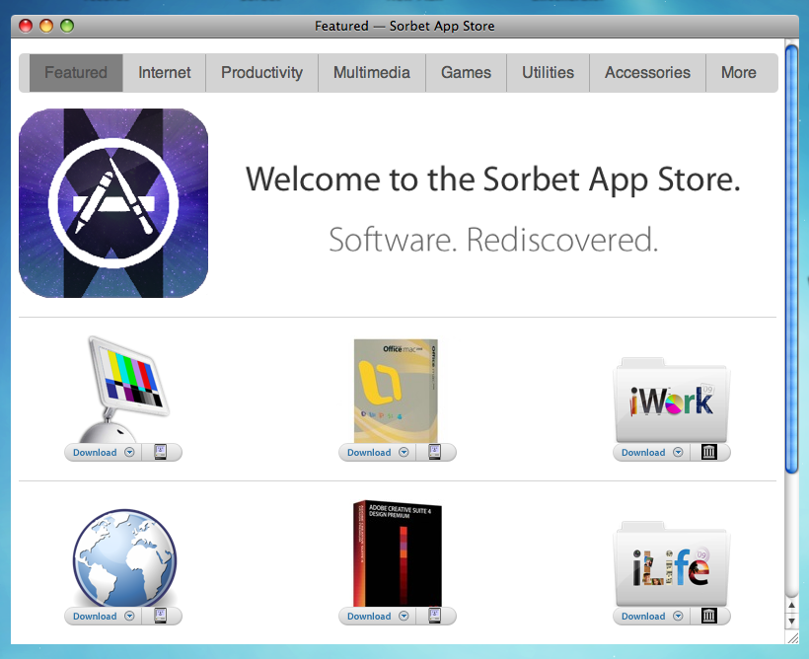Click the scroll down arrow
This screenshot has width=809, height=659.
(791, 621)
